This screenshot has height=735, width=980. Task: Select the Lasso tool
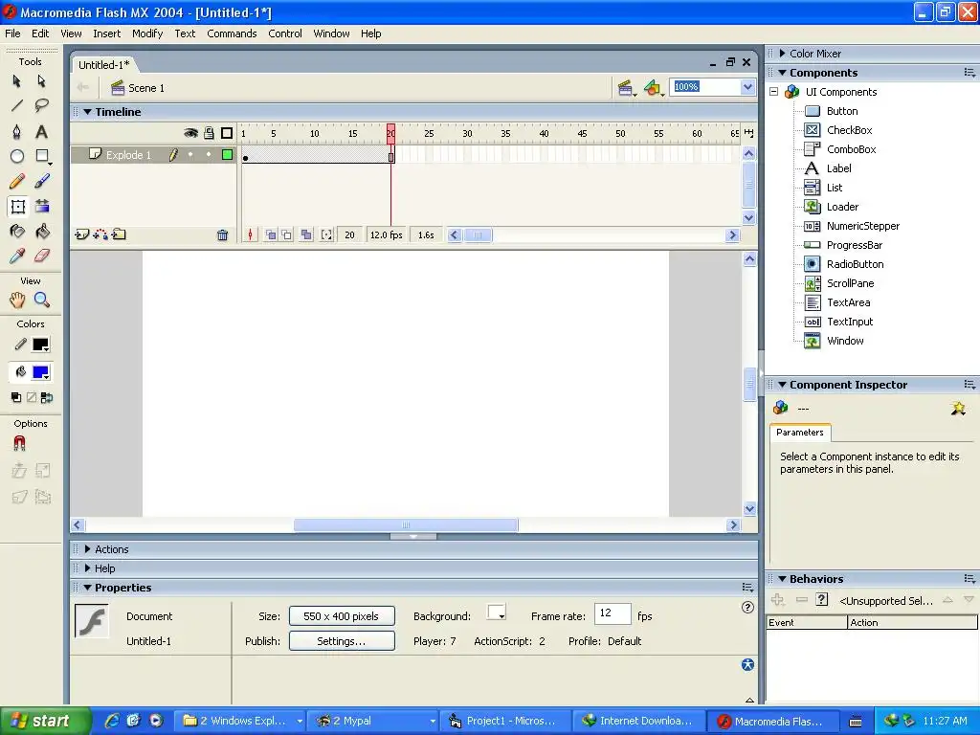pos(42,105)
